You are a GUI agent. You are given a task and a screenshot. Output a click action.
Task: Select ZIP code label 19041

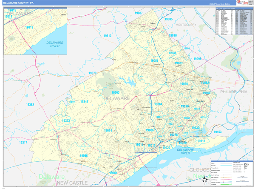click(x=173, y=53)
